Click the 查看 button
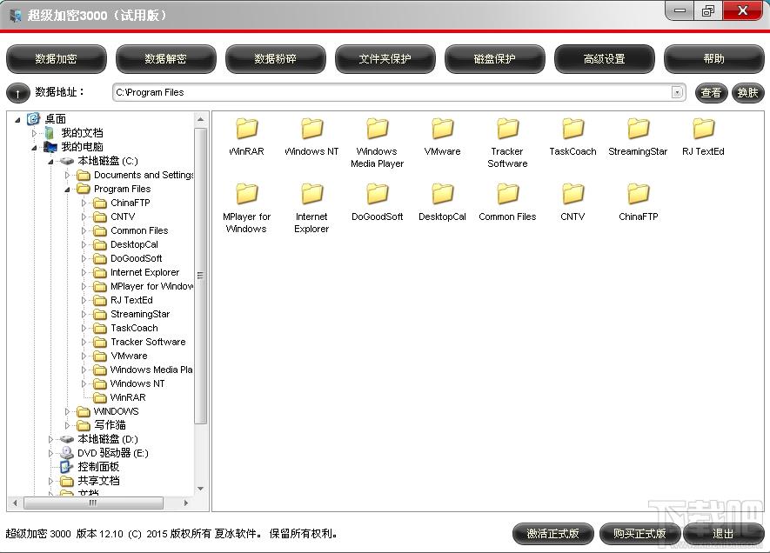The width and height of the screenshot is (770, 553). point(711,93)
